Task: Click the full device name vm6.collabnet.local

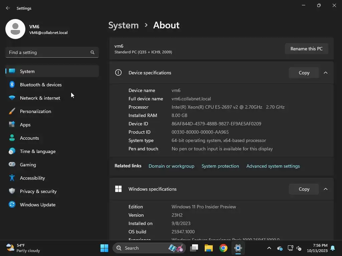Action: 191,99
